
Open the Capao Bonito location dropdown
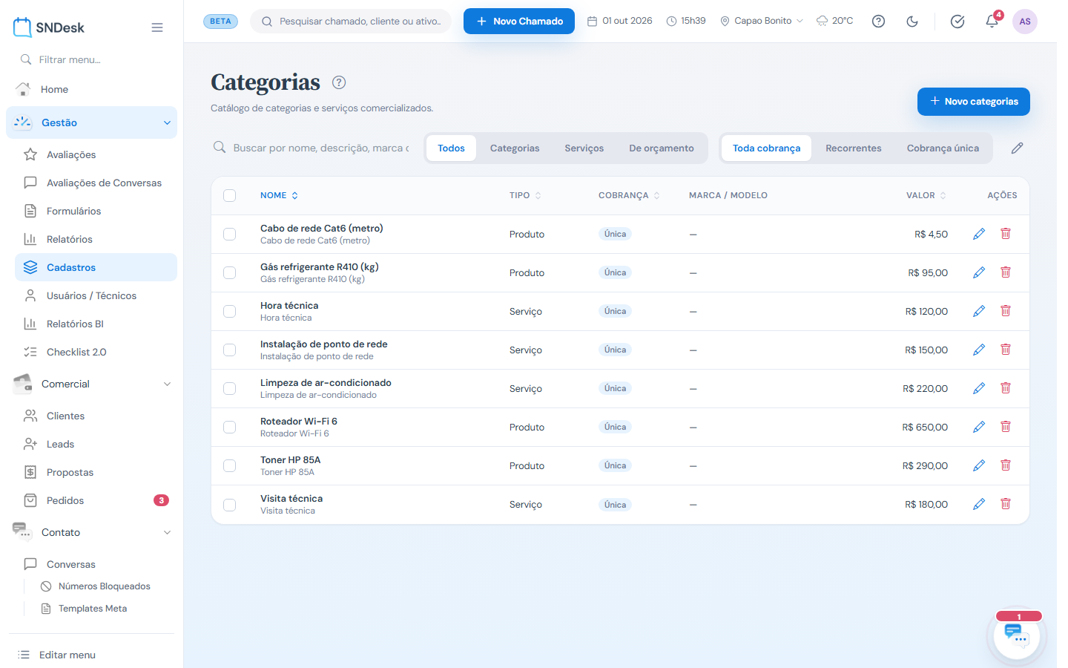[762, 21]
